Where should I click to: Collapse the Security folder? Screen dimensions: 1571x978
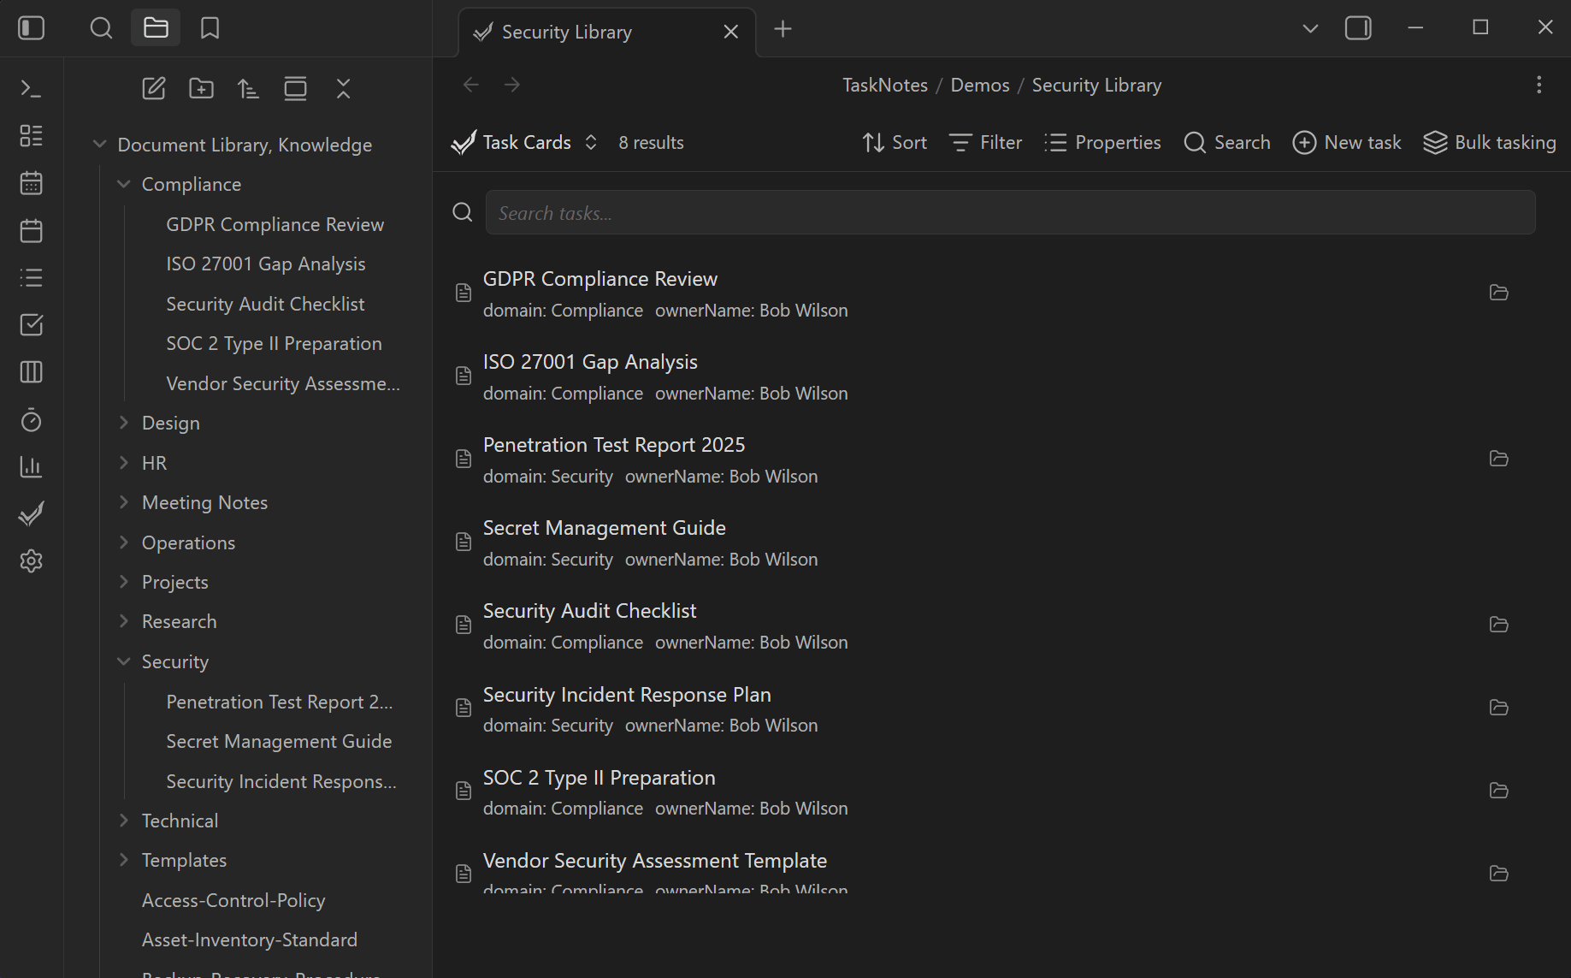(124, 661)
